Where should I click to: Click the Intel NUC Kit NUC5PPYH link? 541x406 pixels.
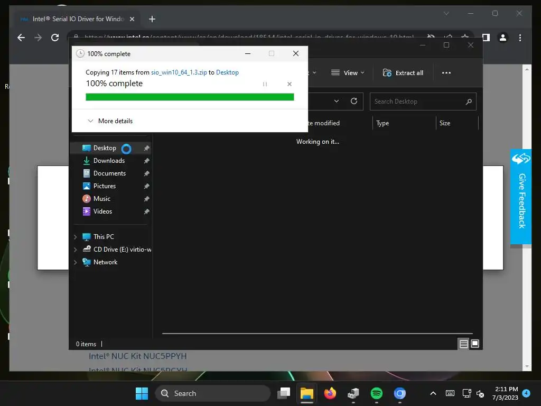pos(138,356)
